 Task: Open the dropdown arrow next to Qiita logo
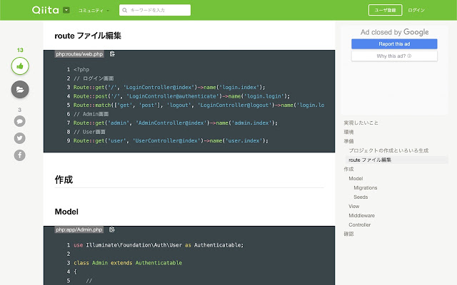coord(66,10)
